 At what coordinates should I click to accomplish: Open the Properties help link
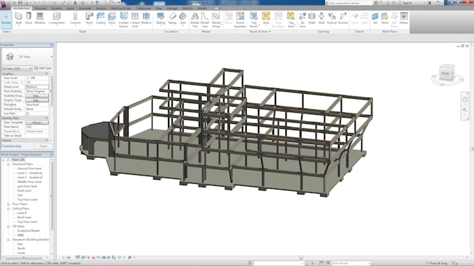point(11,146)
